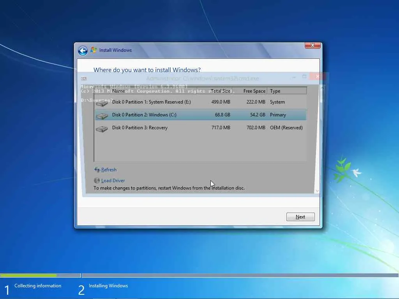Viewport: 399px width, 299px height.
Task: Click the drive icon for System Reserved partition
Action: tap(102, 103)
